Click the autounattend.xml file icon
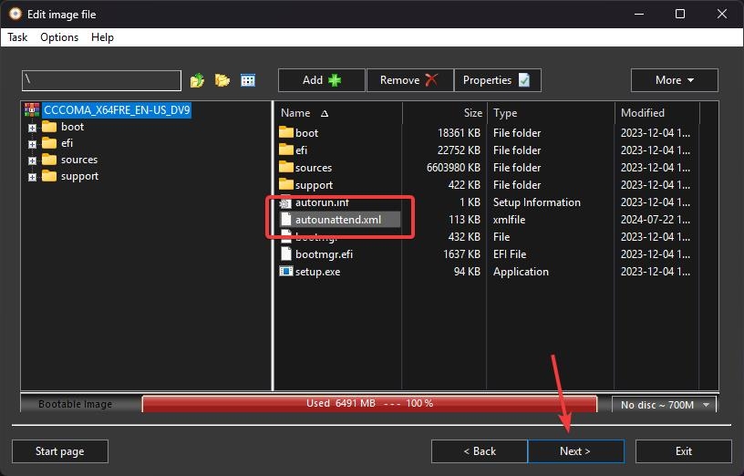This screenshot has height=476, width=744. click(x=286, y=219)
